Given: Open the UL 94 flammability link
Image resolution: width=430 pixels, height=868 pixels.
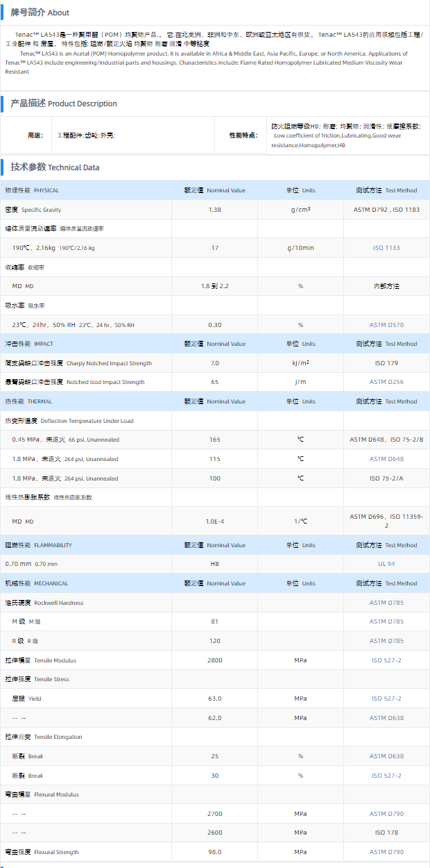Looking at the screenshot, I should coord(386,564).
